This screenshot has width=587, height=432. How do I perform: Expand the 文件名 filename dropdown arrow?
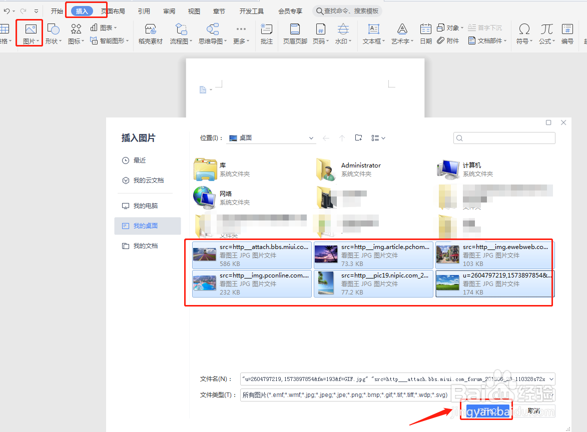[551, 379]
